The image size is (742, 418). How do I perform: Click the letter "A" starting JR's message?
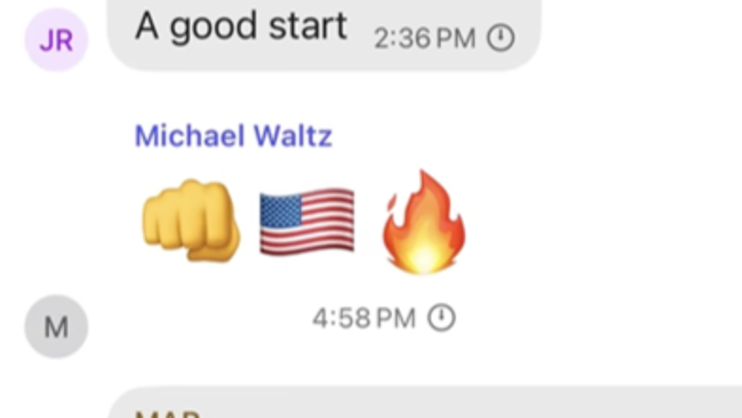(147, 26)
